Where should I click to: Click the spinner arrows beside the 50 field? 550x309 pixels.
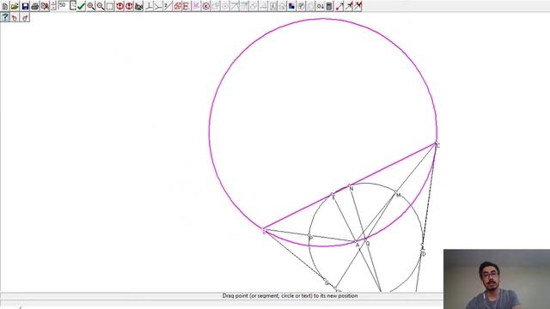53,6
